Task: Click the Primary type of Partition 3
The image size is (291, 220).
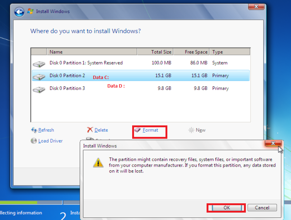Action: 221,88
